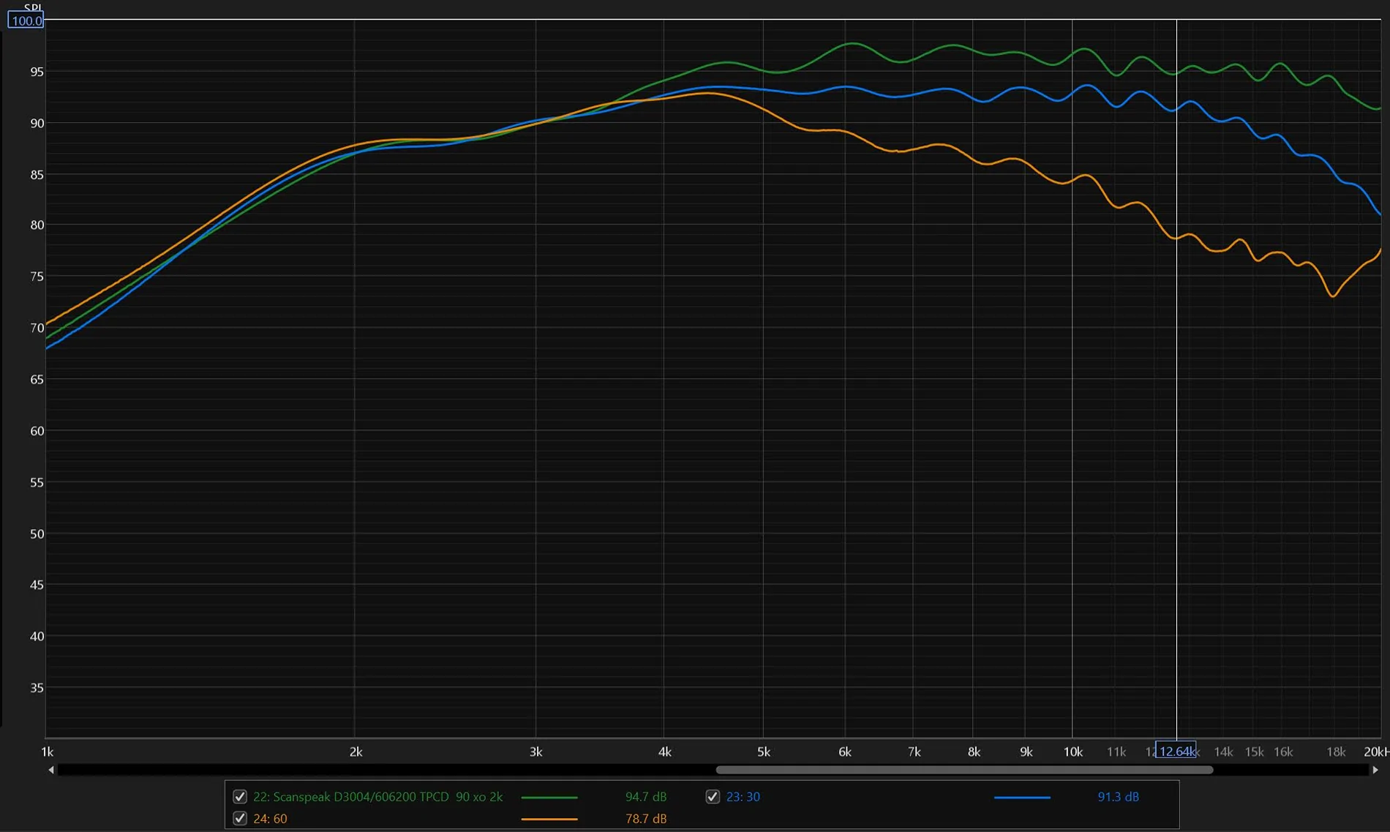Click the blue line swatch in legend
This screenshot has height=832, width=1390.
point(1022,798)
